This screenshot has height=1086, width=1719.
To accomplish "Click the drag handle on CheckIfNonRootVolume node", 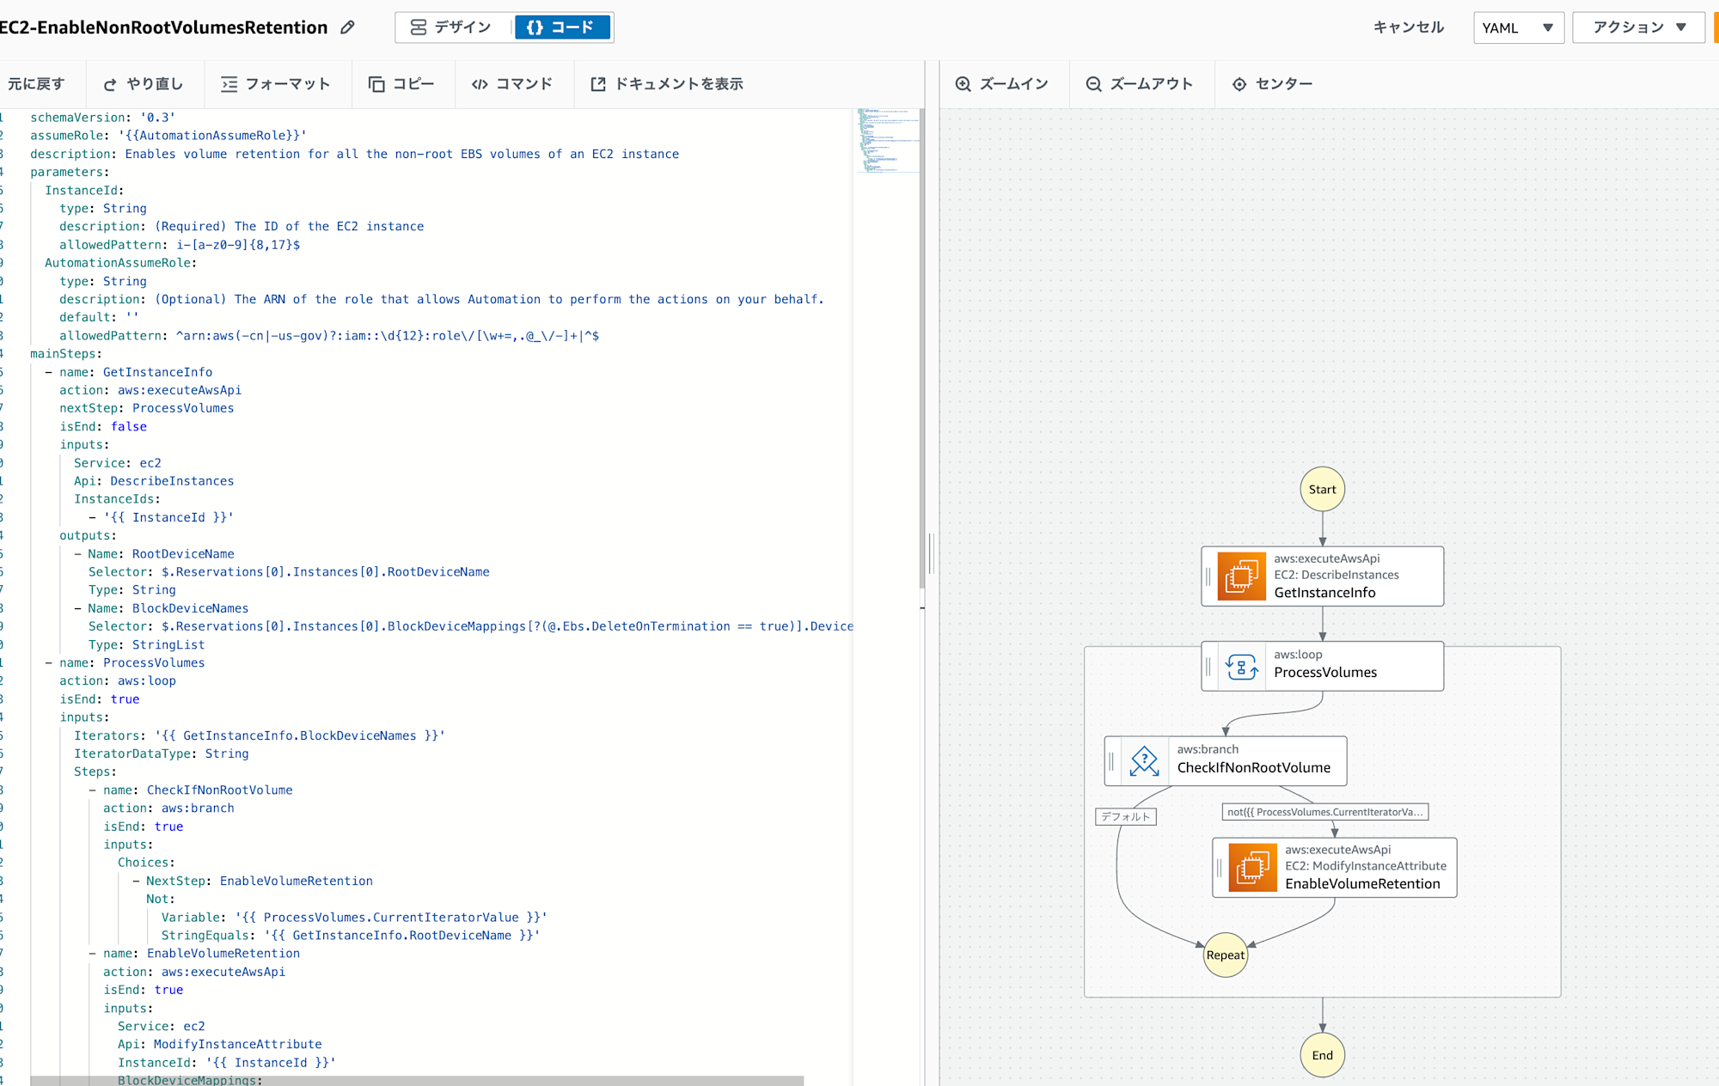I will 1111,761.
